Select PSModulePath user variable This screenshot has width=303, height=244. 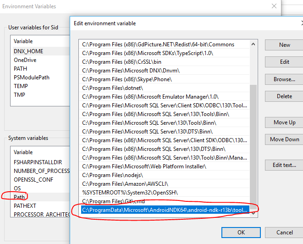pyautogui.click(x=41, y=78)
